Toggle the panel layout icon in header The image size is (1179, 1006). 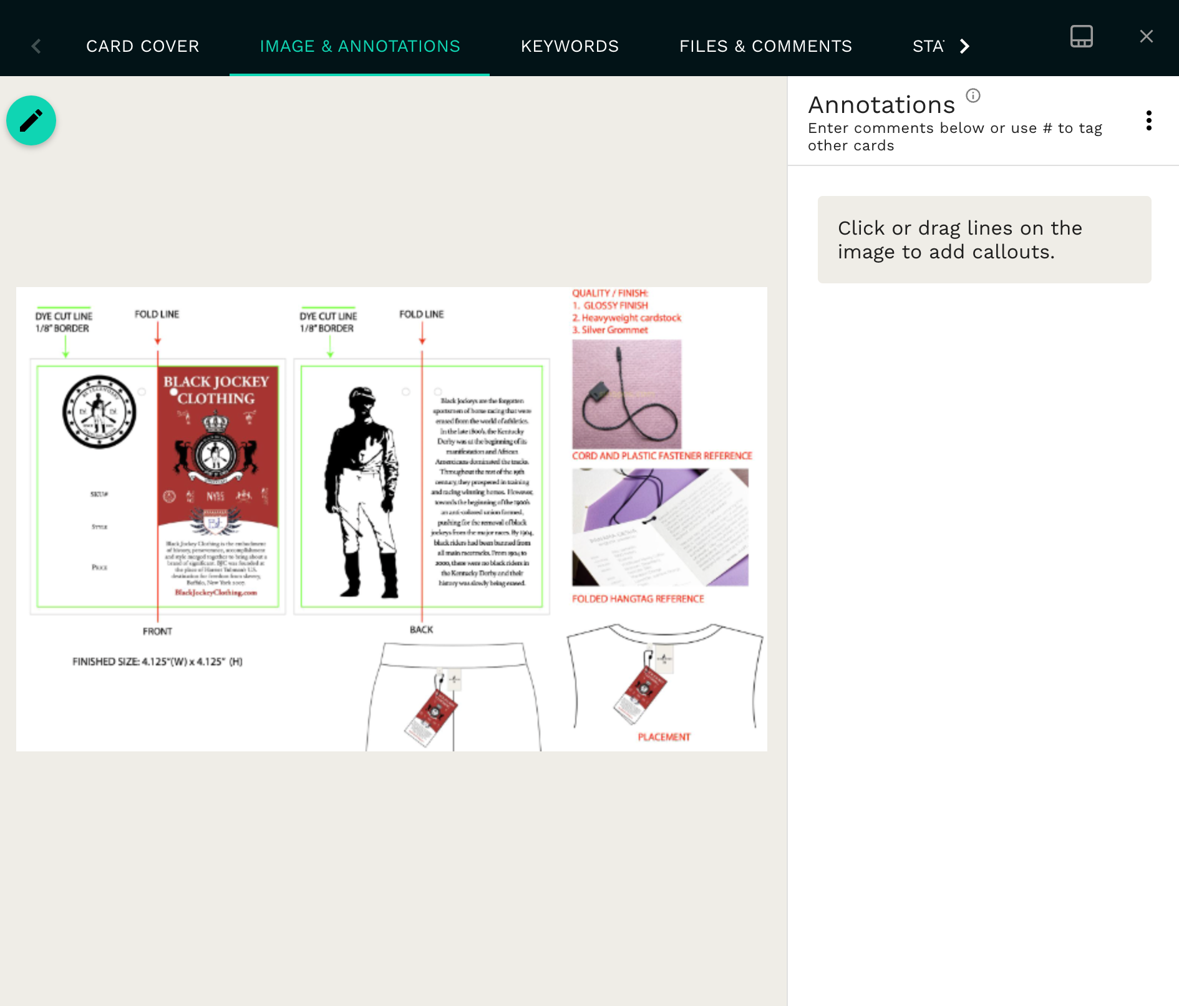1082,36
